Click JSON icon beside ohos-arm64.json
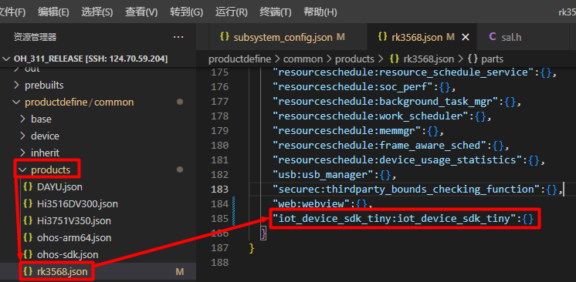Viewport: 576px width, 282px height. 28,237
